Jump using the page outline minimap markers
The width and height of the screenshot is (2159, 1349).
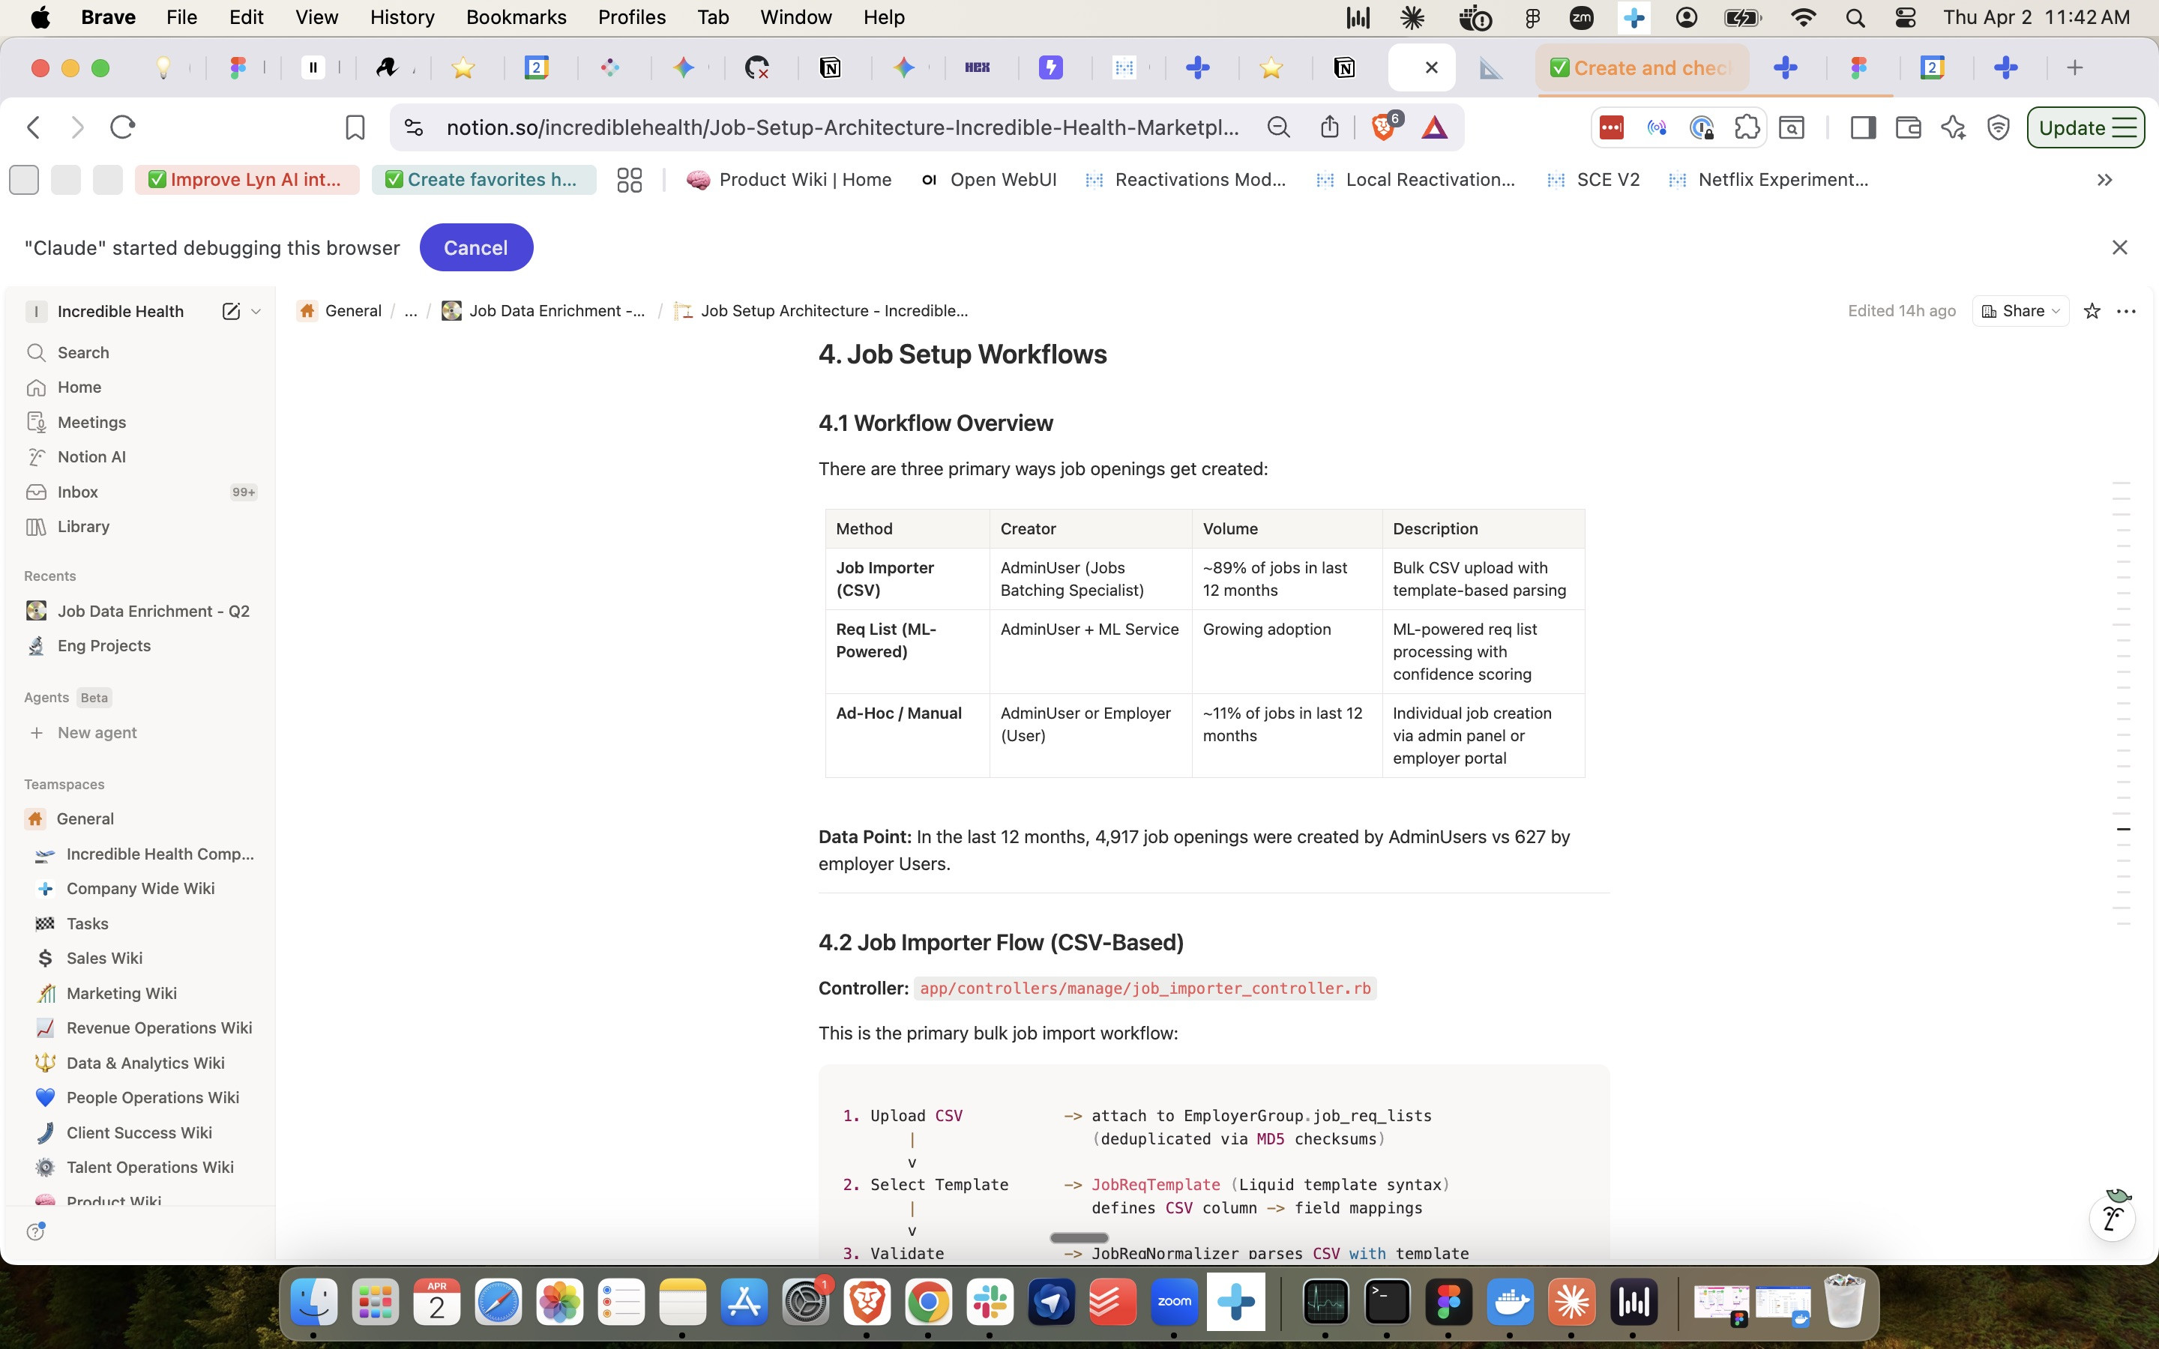[2122, 704]
